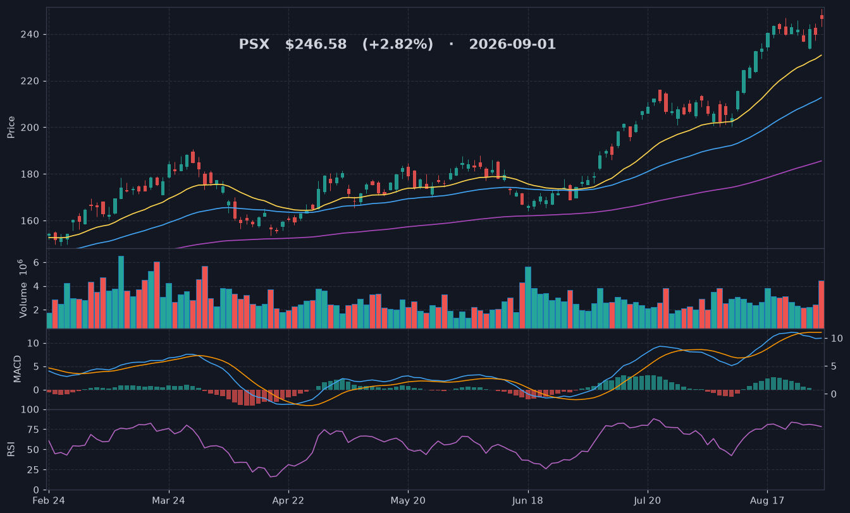Click the 220 price axis tick
Viewport: 850px width, 513px height.
(x=31, y=81)
